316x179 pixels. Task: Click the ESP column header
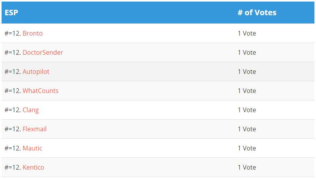tap(11, 13)
